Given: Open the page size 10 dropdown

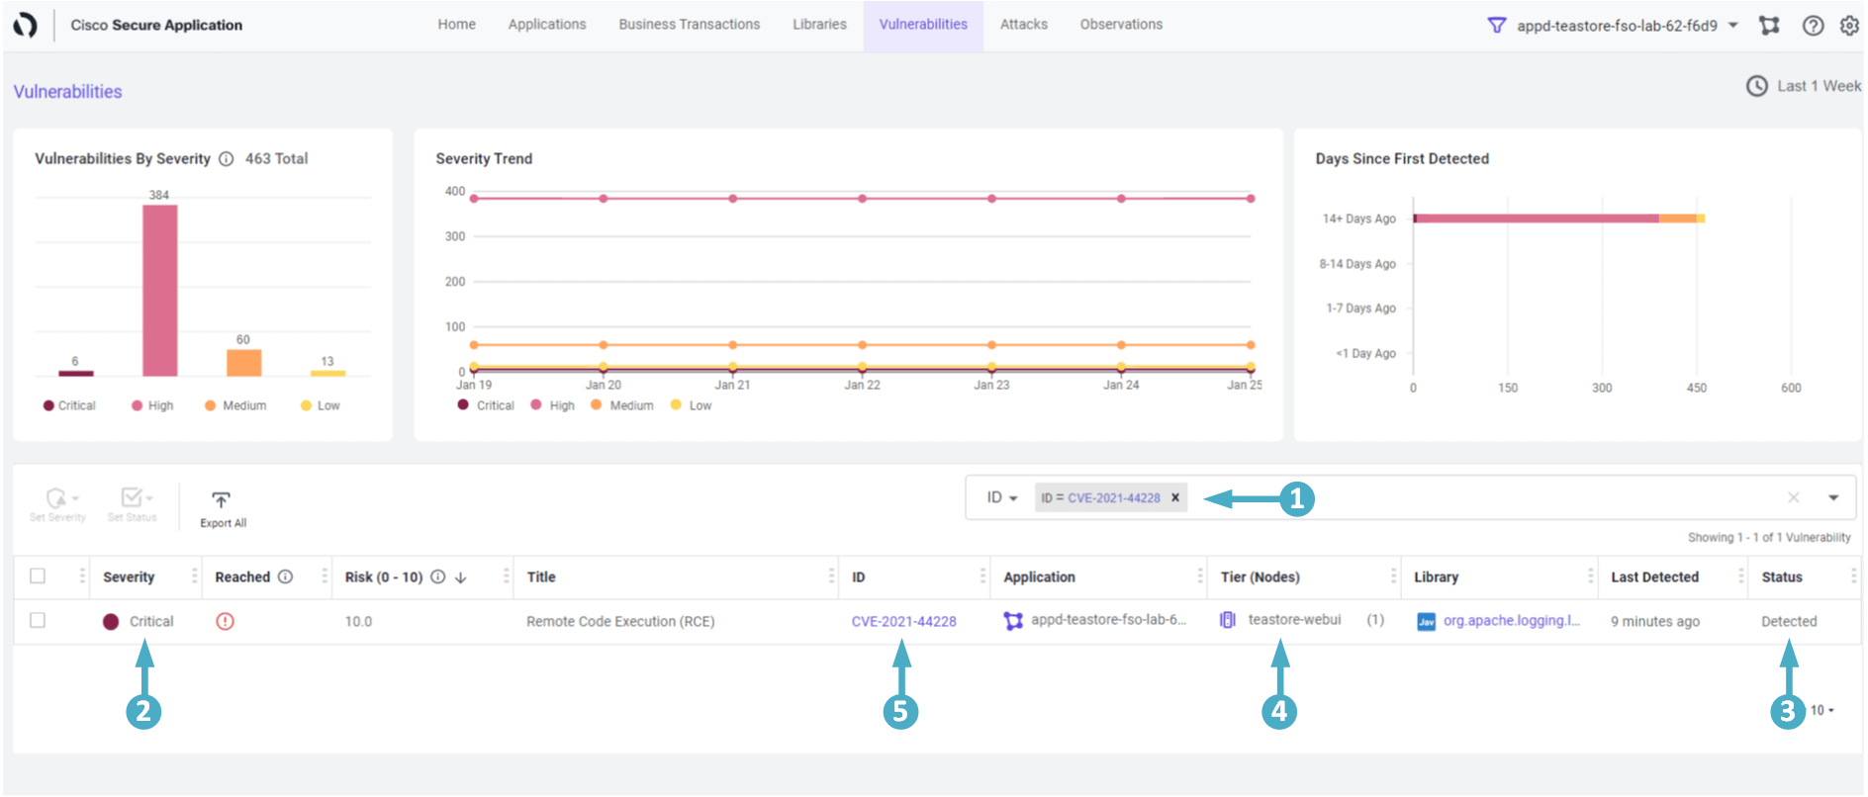Looking at the screenshot, I should (x=1821, y=711).
